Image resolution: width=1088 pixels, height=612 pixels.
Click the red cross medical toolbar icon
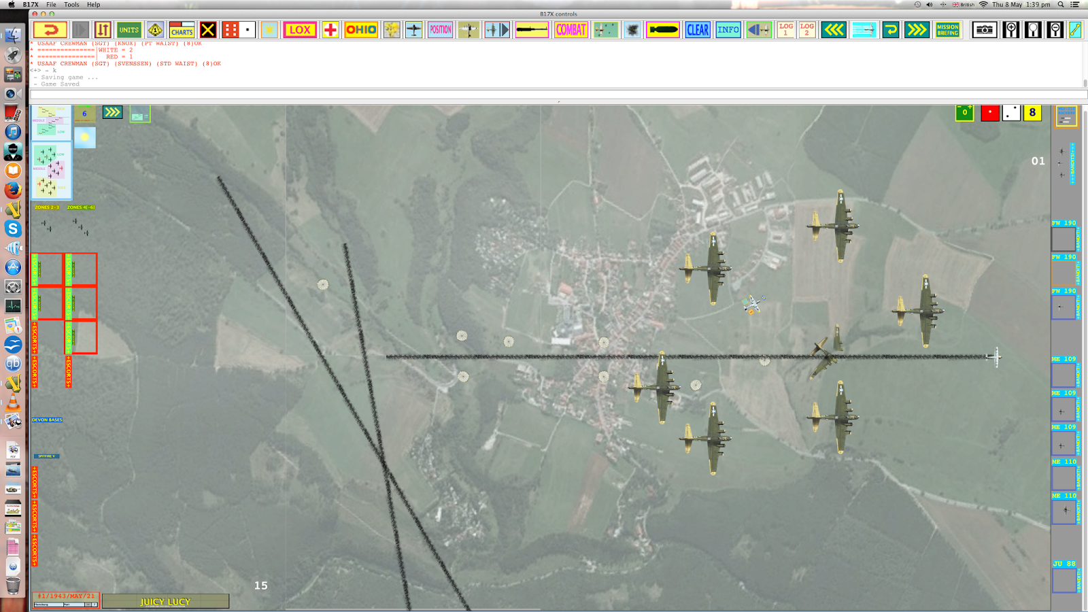pos(330,30)
